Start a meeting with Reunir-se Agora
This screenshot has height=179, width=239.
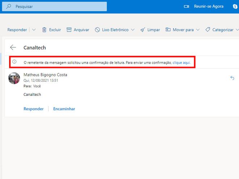209,7
